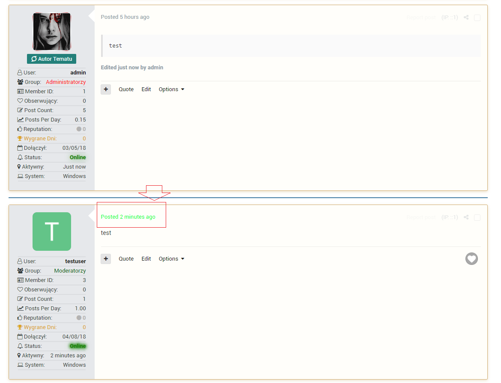The width and height of the screenshot is (501, 383).
Task: Click testuser's Posts Per Day value 1.00
Action: (x=80, y=309)
